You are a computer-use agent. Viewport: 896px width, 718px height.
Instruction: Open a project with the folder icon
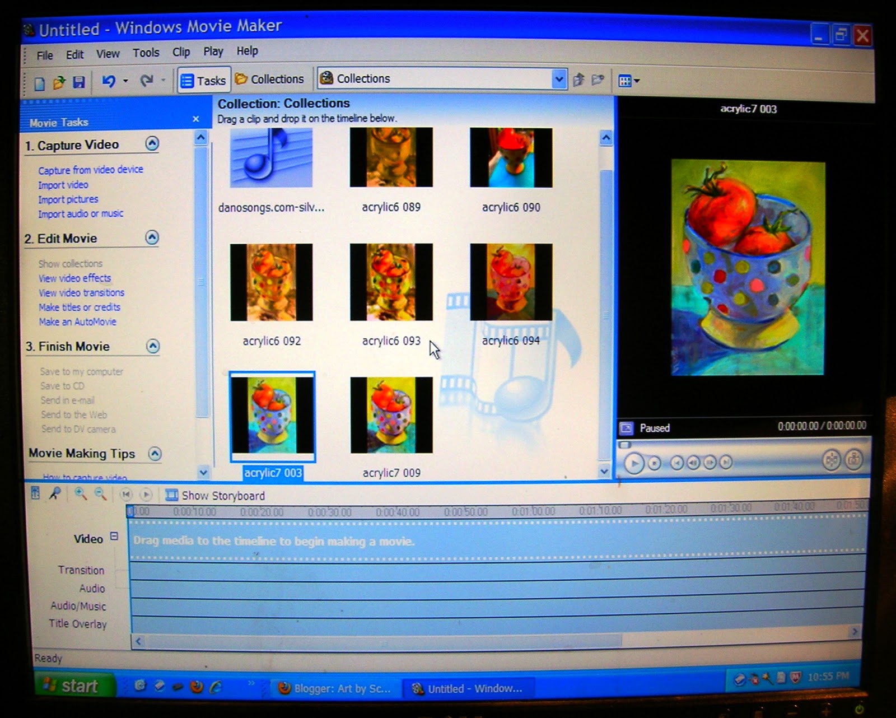coord(59,83)
